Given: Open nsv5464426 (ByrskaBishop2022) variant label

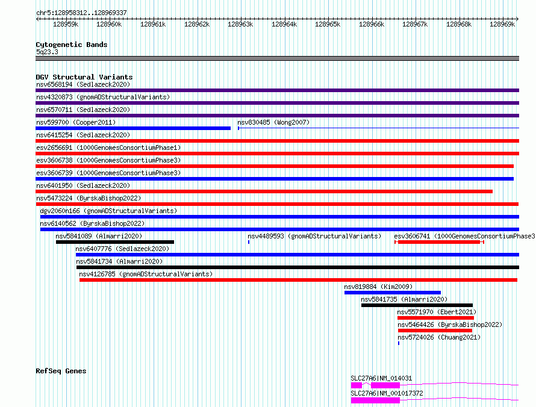Looking at the screenshot, I should coord(450,325).
